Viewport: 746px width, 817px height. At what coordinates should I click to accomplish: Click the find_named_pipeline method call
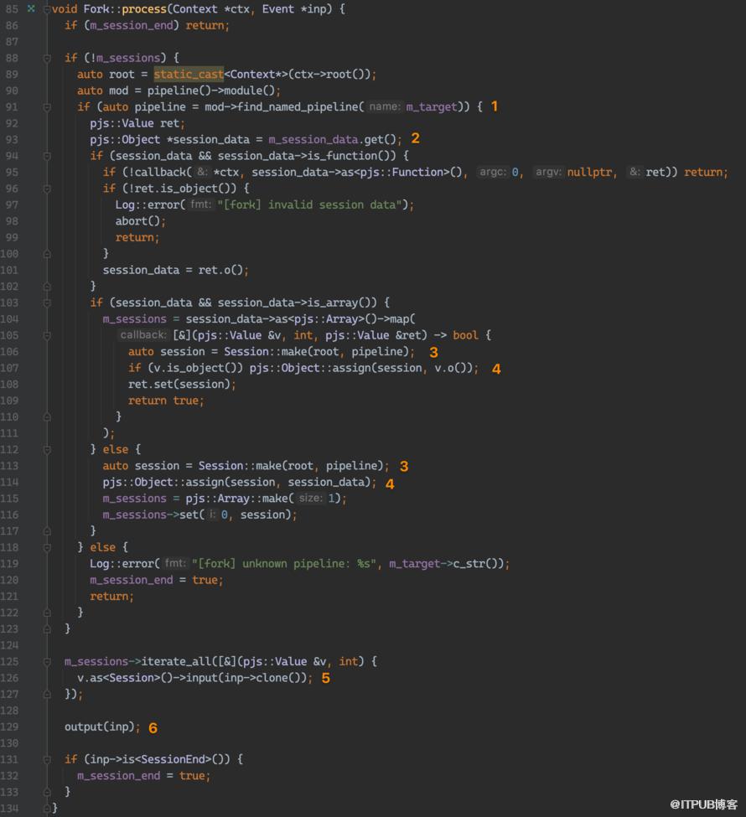[x=298, y=106]
